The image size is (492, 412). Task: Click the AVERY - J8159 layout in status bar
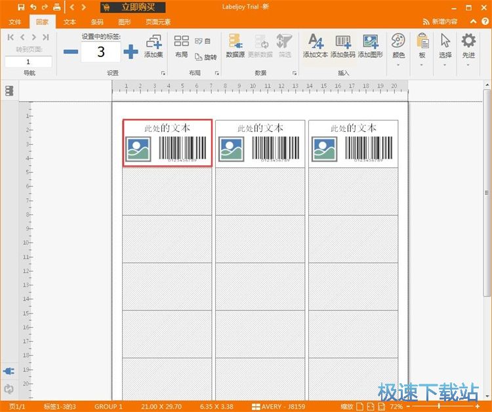click(279, 407)
